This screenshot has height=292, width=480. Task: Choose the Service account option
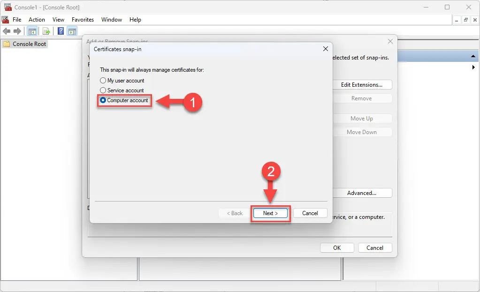pyautogui.click(x=103, y=90)
